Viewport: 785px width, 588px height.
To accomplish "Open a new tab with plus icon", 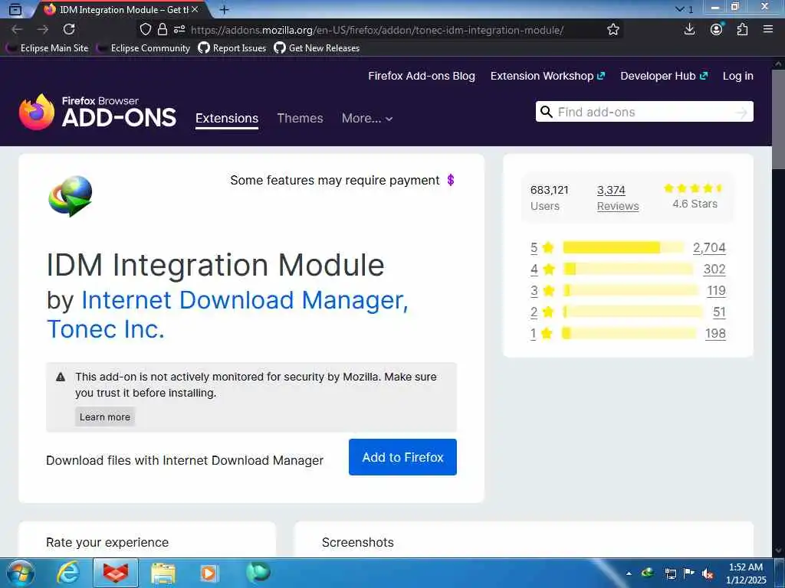I will pos(225,9).
